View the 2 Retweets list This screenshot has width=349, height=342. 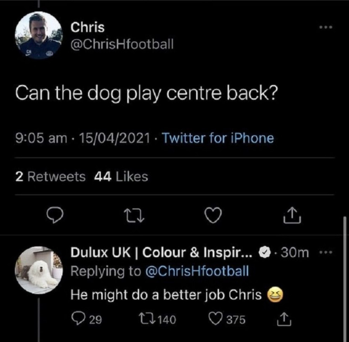coord(51,177)
